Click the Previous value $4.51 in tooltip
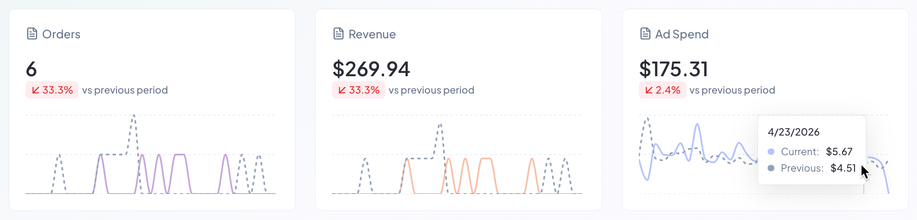The width and height of the screenshot is (917, 220). [x=843, y=168]
